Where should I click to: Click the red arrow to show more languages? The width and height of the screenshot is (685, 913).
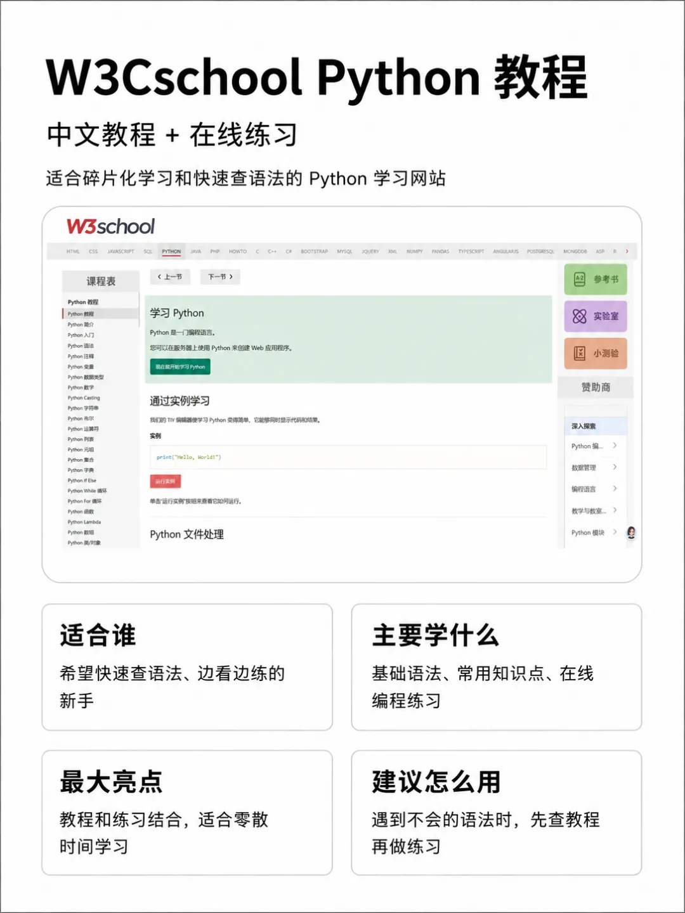pos(627,251)
